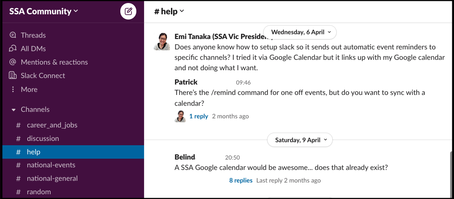Click the Slack Connect building icon
The image size is (454, 199).
[x=13, y=75]
